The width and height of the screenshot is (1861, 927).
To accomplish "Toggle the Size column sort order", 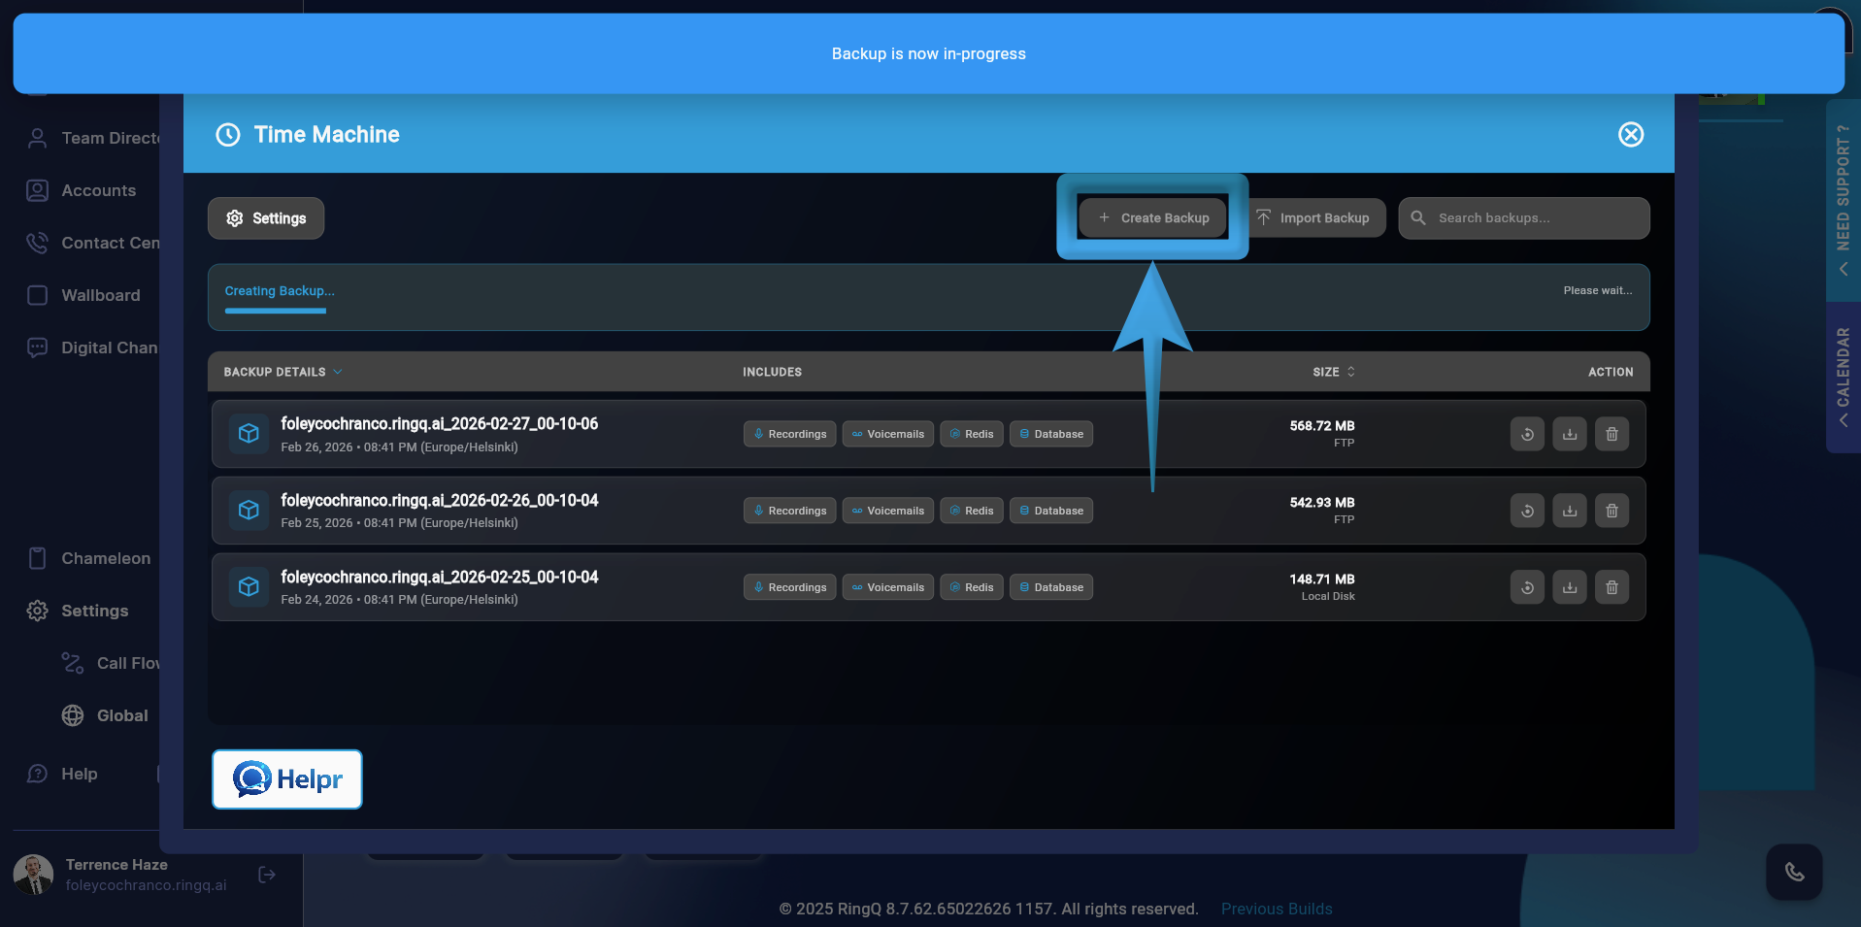I will (1350, 372).
